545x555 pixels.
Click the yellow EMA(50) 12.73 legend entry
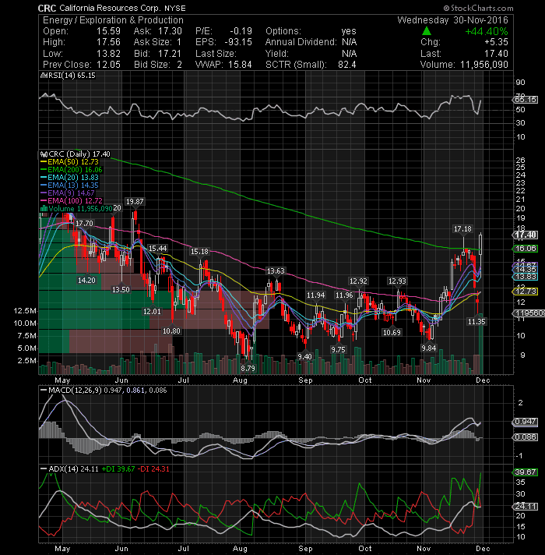pos(69,162)
